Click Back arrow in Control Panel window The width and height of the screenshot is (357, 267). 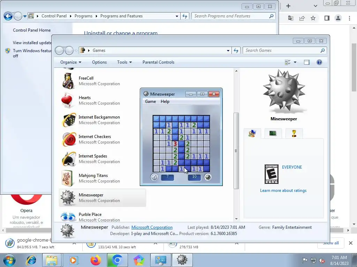(8, 16)
